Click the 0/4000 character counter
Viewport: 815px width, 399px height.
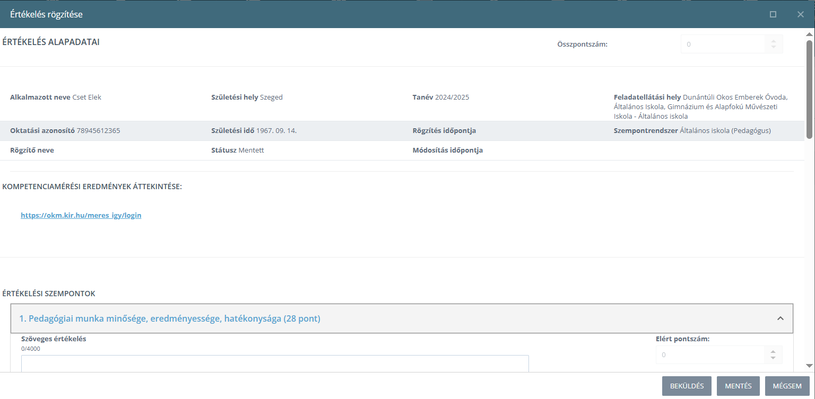click(x=30, y=349)
